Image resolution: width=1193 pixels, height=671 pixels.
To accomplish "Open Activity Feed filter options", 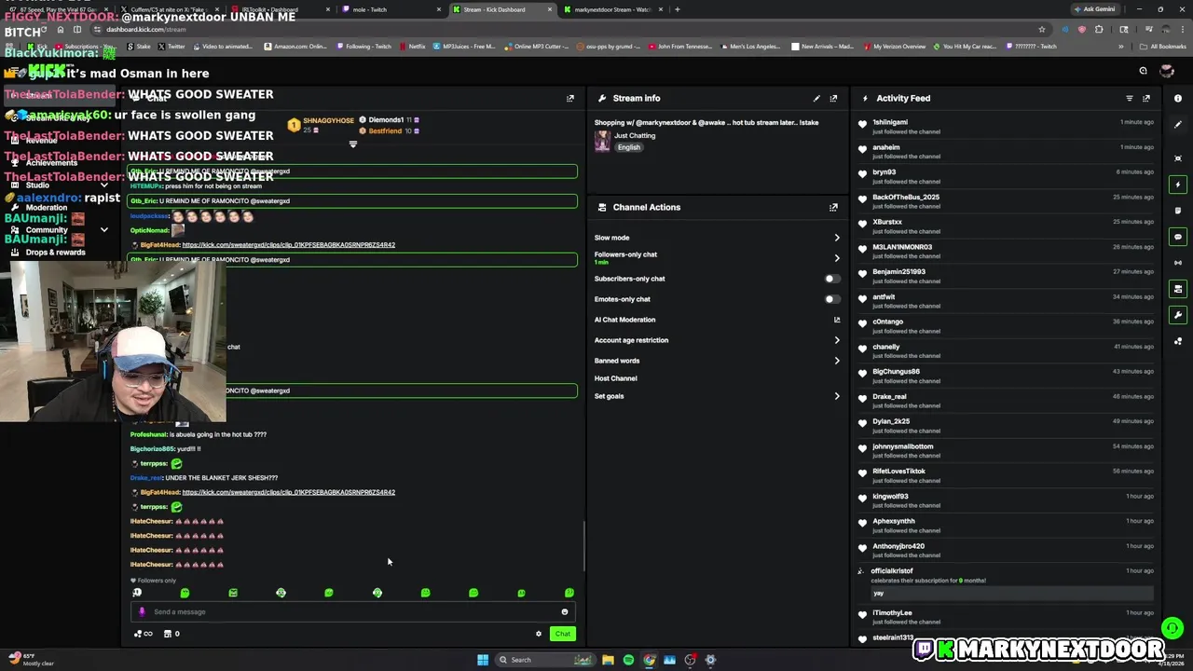I will tap(1130, 98).
